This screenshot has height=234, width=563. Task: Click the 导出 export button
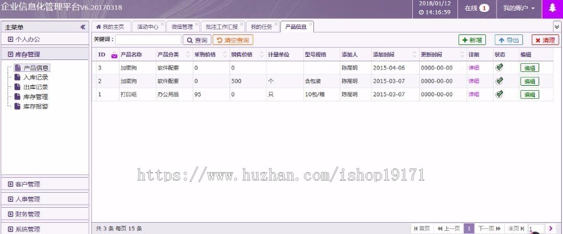click(509, 40)
